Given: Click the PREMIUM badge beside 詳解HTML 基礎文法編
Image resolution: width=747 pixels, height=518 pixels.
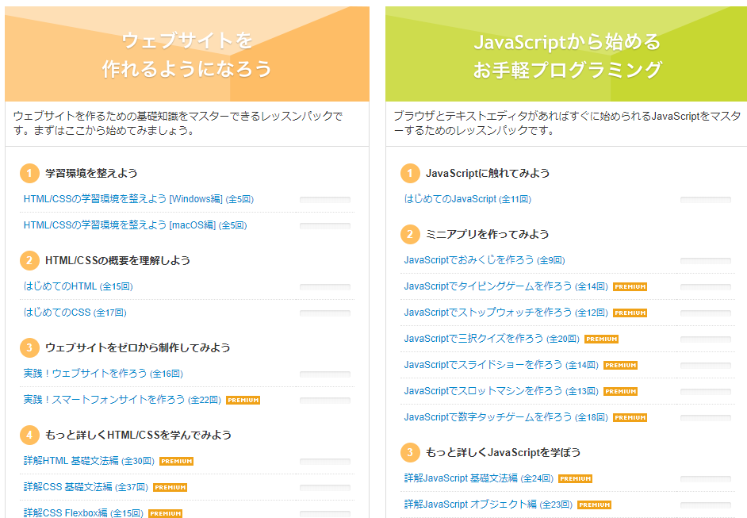Looking at the screenshot, I should (176, 462).
